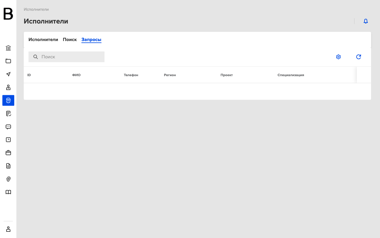Open the text document sidebar icon
The height and width of the screenshot is (238, 380).
tap(8, 166)
